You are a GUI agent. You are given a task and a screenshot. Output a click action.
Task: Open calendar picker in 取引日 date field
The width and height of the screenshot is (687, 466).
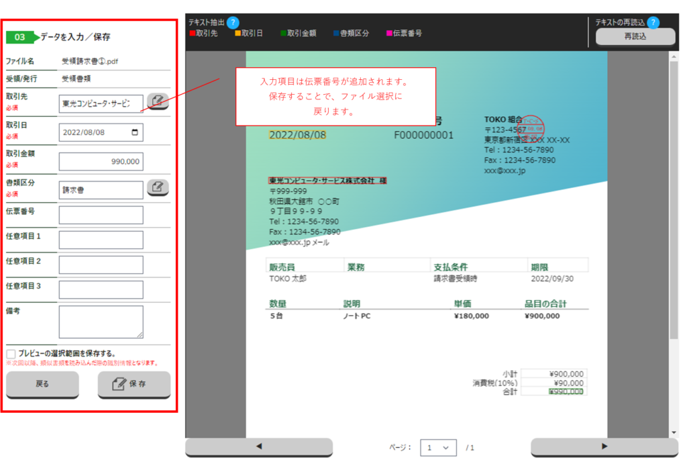click(x=136, y=133)
